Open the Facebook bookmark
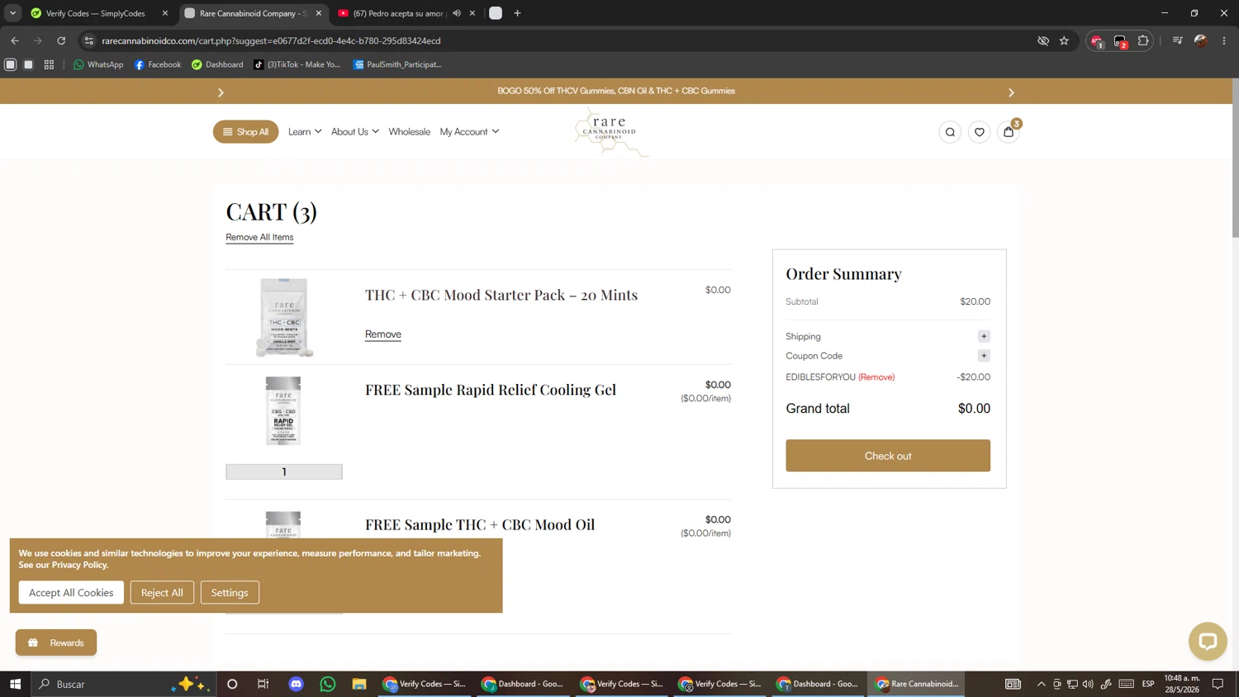 coord(157,64)
